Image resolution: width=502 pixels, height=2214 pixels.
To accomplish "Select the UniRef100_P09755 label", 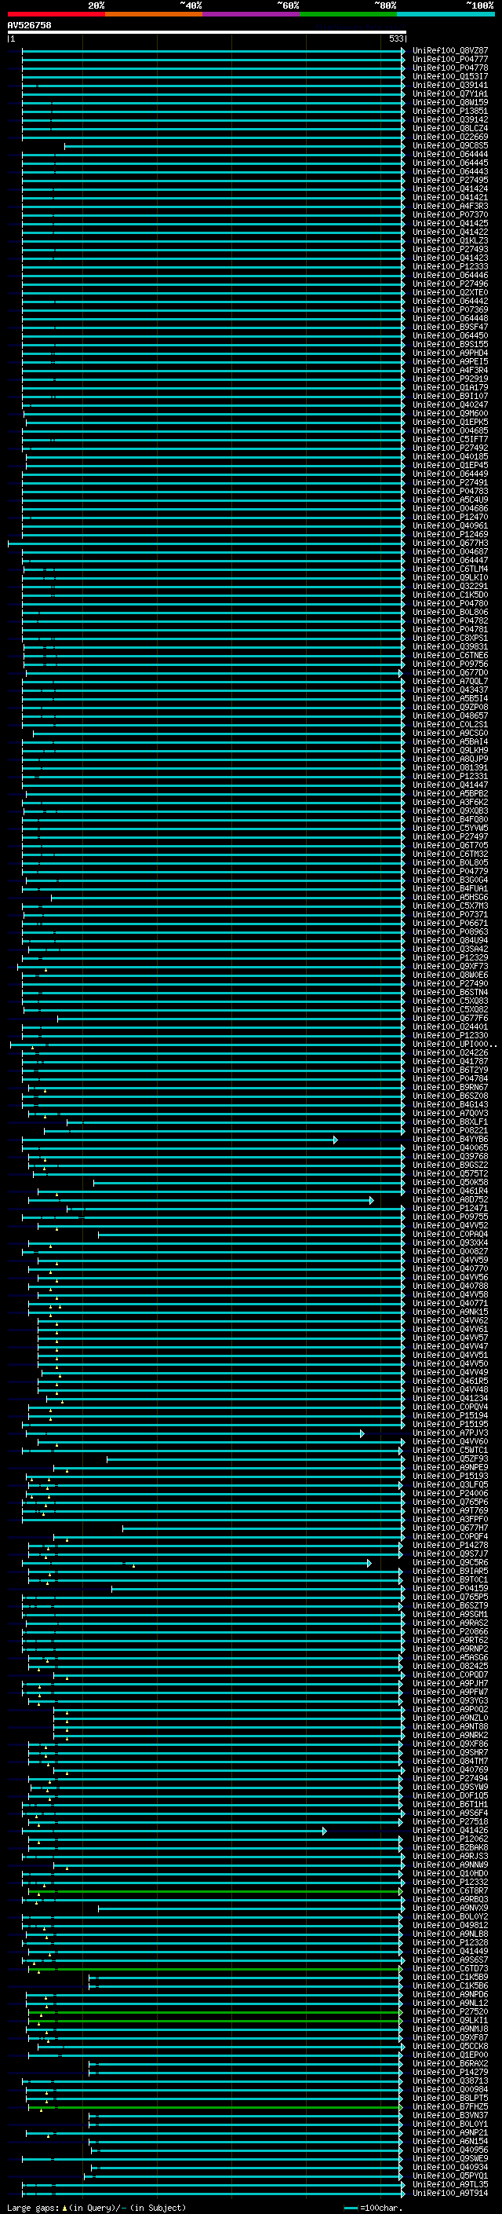I will [x=450, y=1217].
